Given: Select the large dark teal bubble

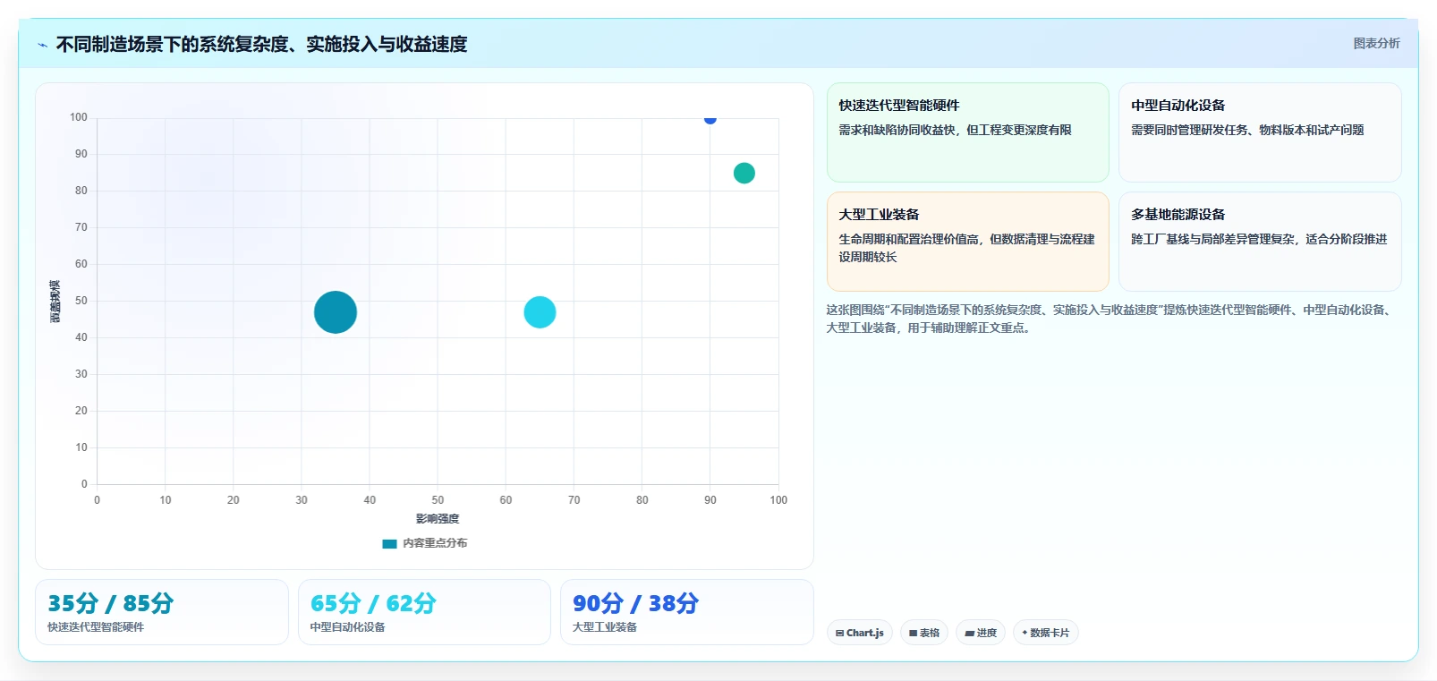Looking at the screenshot, I should point(336,312).
